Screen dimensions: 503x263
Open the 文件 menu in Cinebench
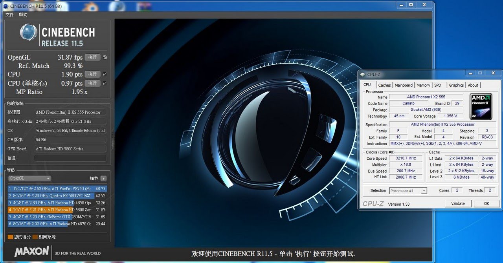9,15
